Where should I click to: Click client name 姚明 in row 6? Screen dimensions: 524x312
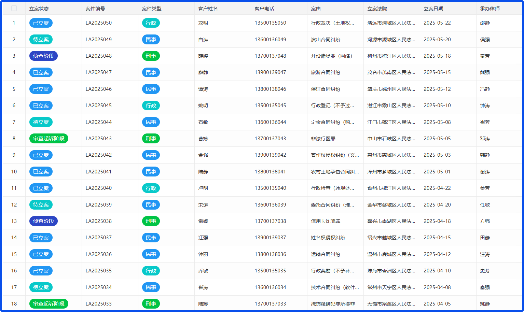(203, 105)
